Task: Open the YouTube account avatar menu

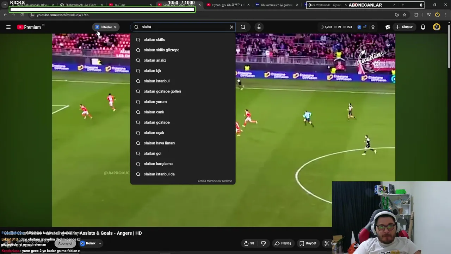Action: (x=437, y=27)
